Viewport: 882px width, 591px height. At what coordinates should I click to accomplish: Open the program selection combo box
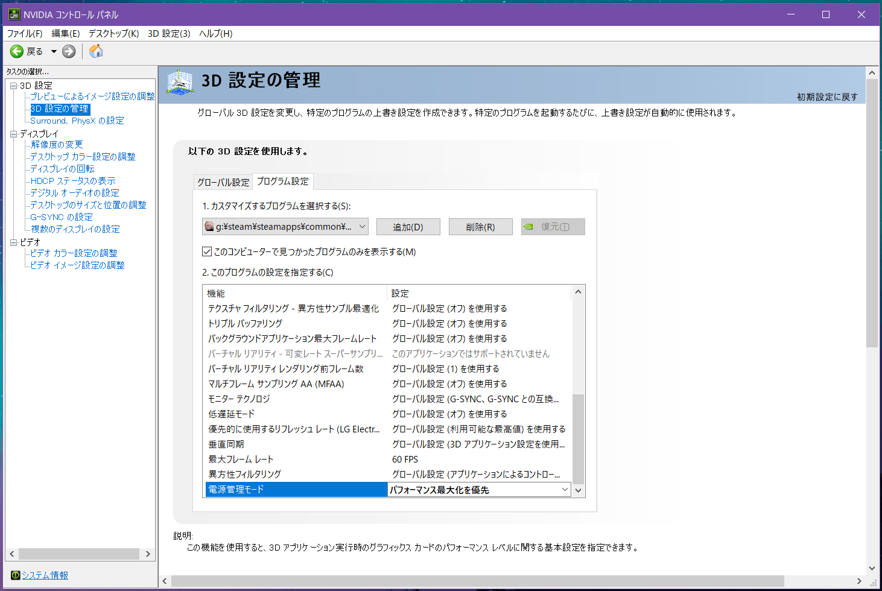285,227
